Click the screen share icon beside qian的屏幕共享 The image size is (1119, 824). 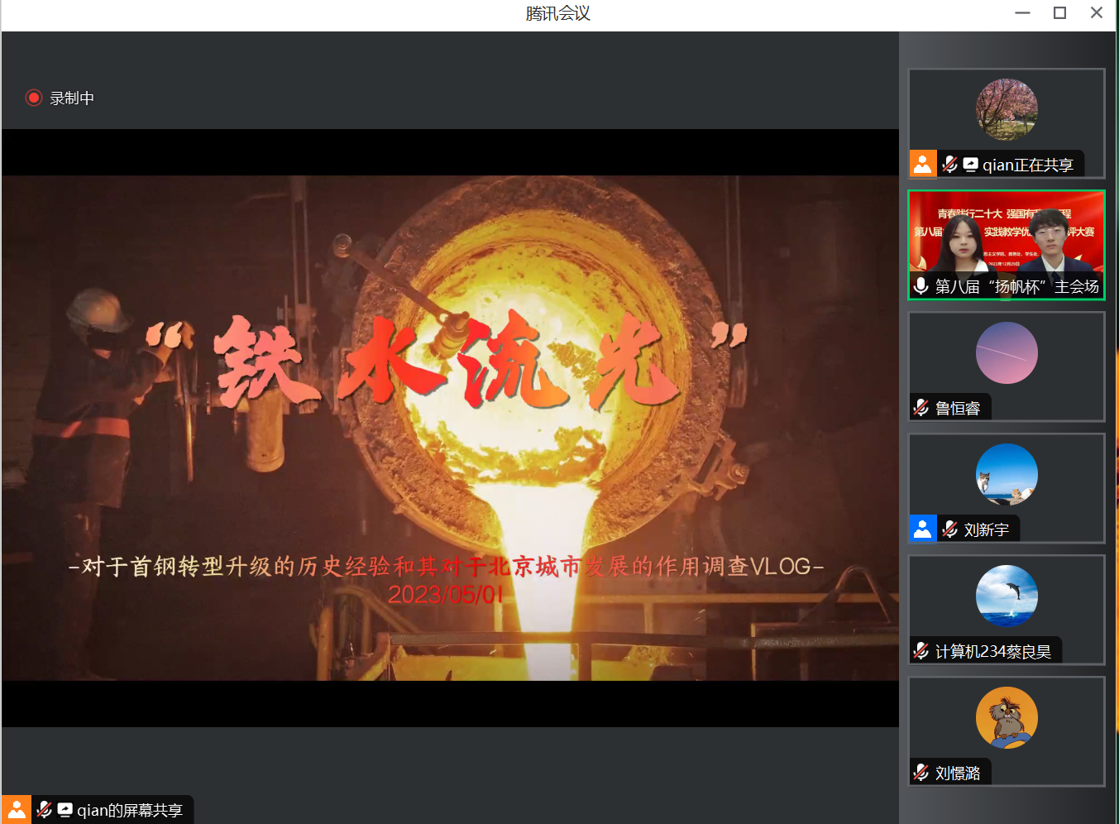[x=65, y=810]
